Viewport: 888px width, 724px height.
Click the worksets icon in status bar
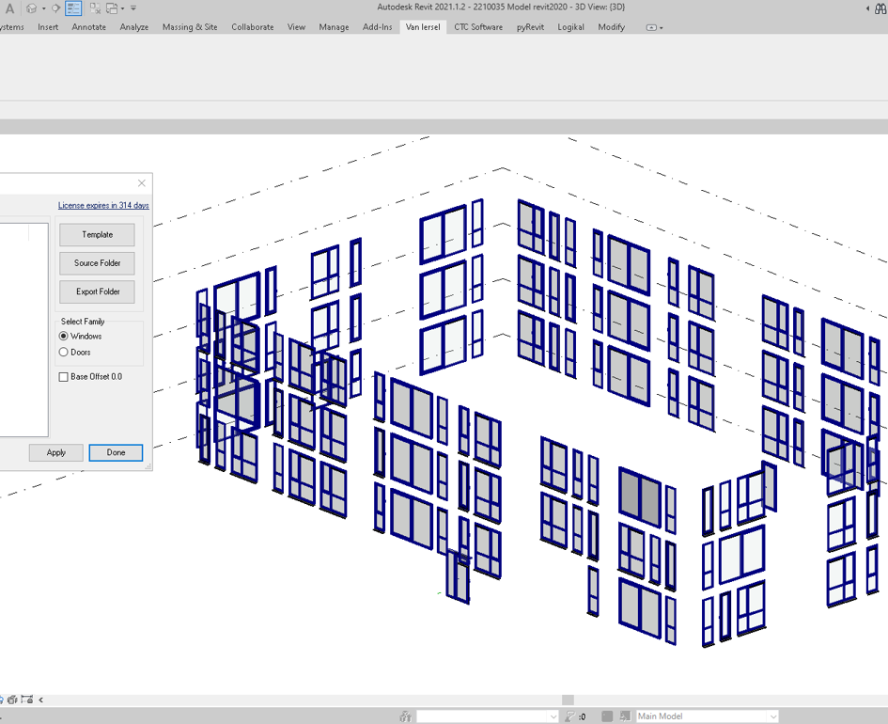point(405,716)
